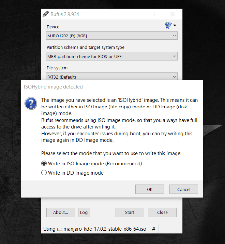The height and width of the screenshot is (244, 225).
Task: Expand the Device dropdown showing MJRO1702
Action: coord(112,36)
